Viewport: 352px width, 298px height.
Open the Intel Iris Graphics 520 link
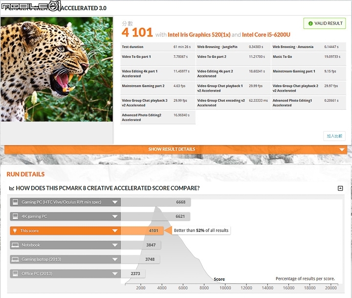199,35
